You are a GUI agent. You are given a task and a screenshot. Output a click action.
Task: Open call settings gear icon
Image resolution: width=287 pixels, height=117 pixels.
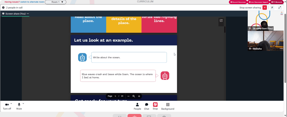(3, 8)
